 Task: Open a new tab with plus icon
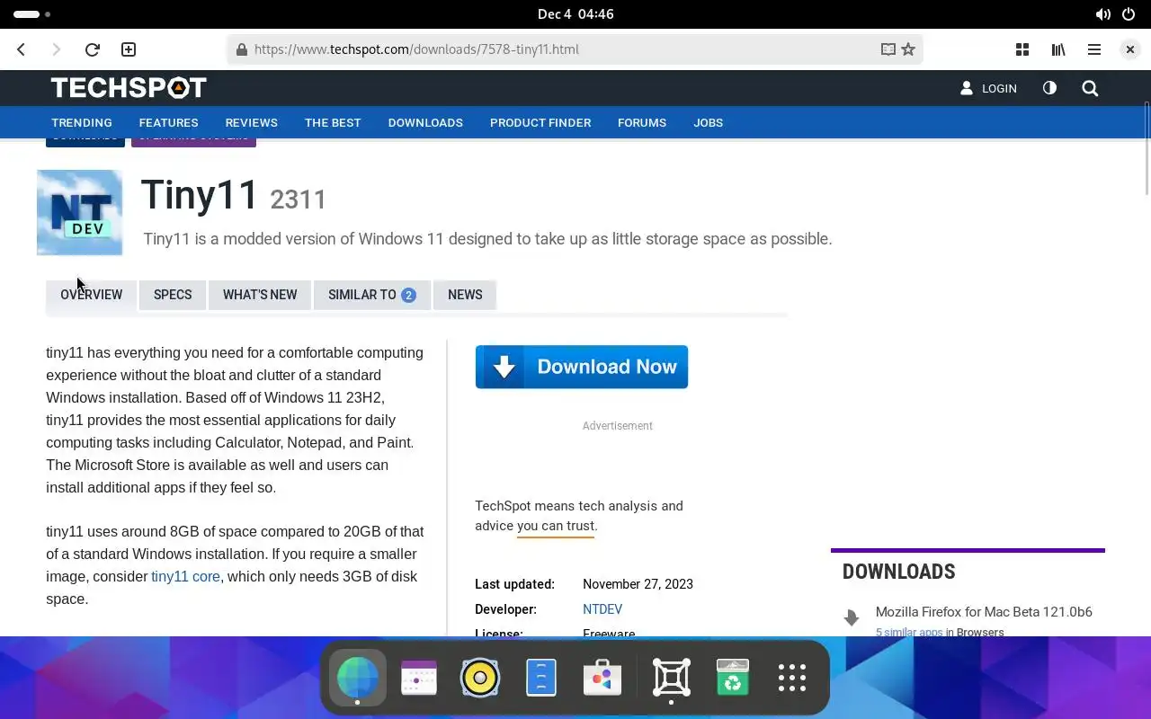(129, 49)
